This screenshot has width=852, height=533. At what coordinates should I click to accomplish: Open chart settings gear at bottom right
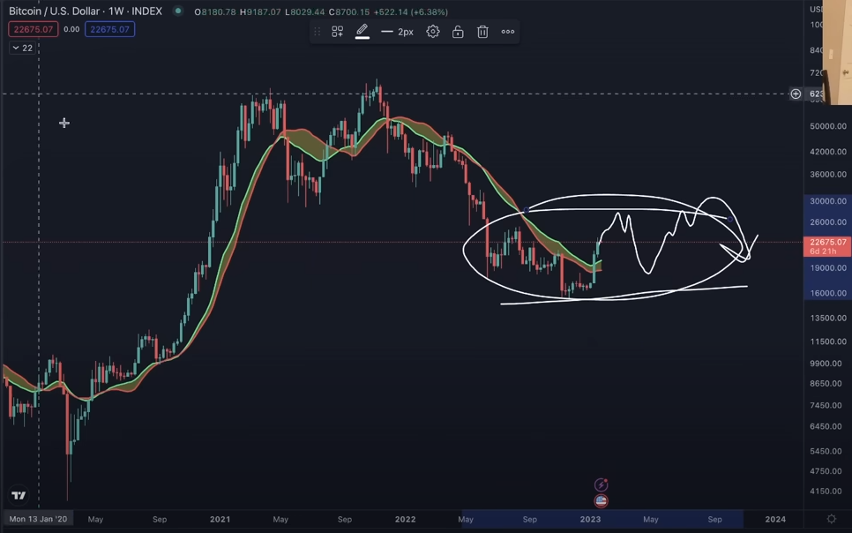tap(832, 519)
